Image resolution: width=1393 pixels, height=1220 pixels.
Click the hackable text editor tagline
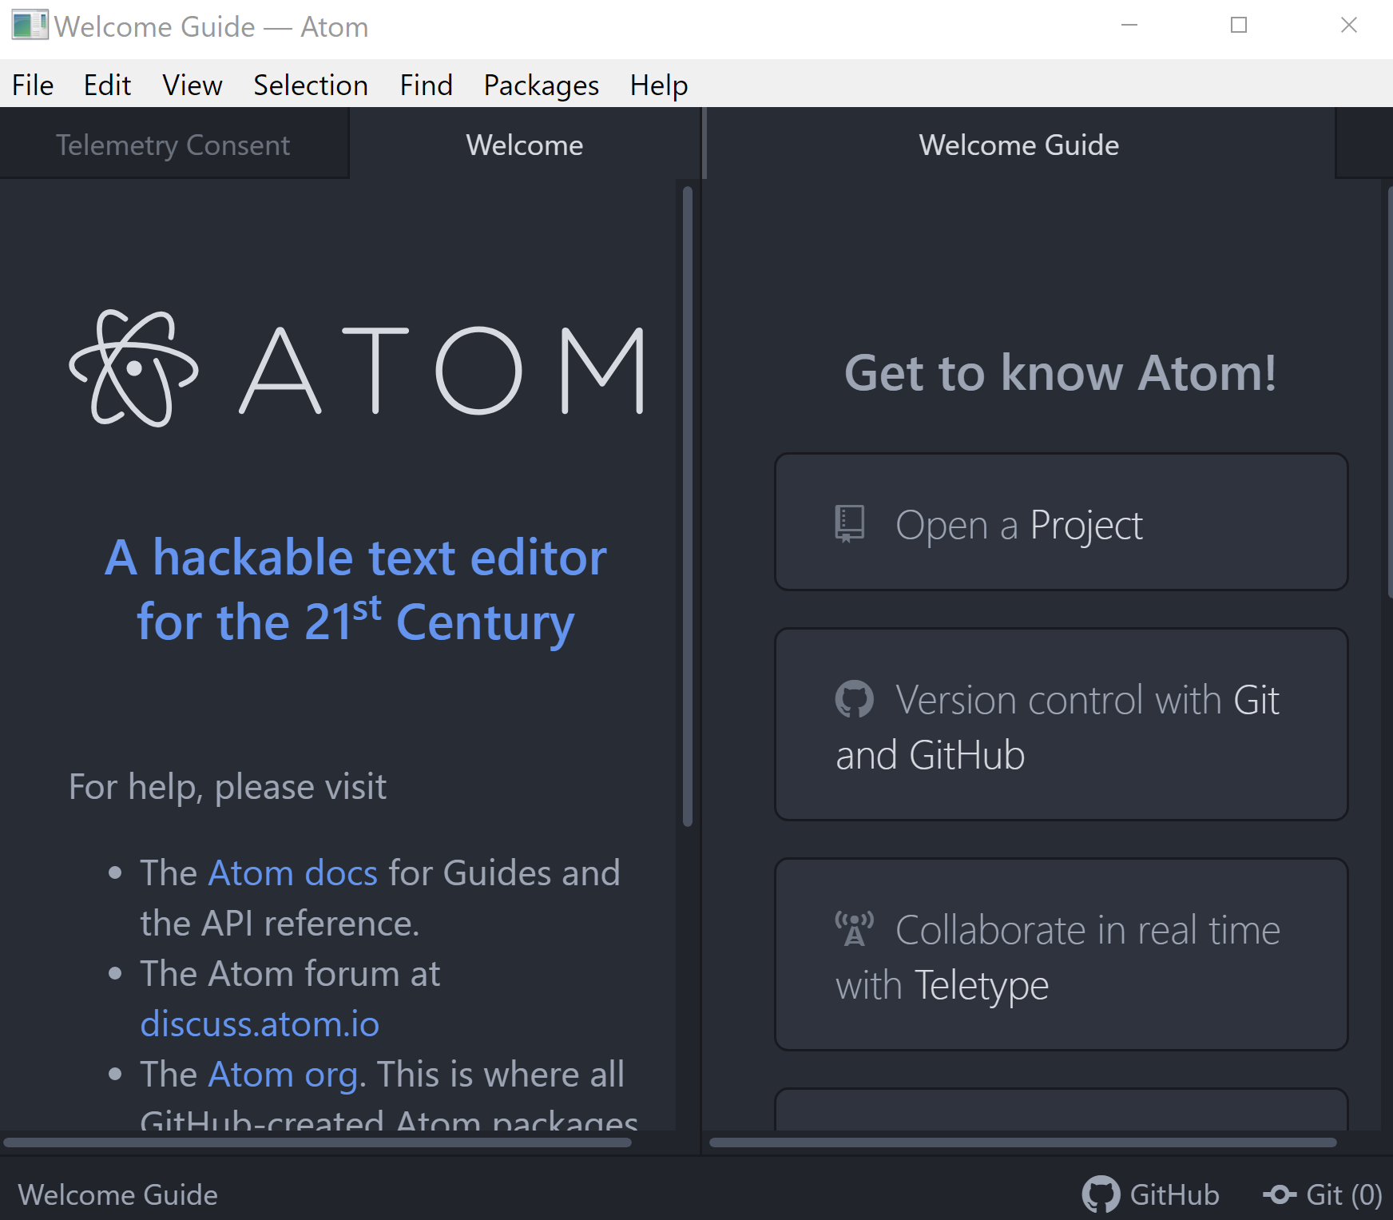(x=356, y=590)
